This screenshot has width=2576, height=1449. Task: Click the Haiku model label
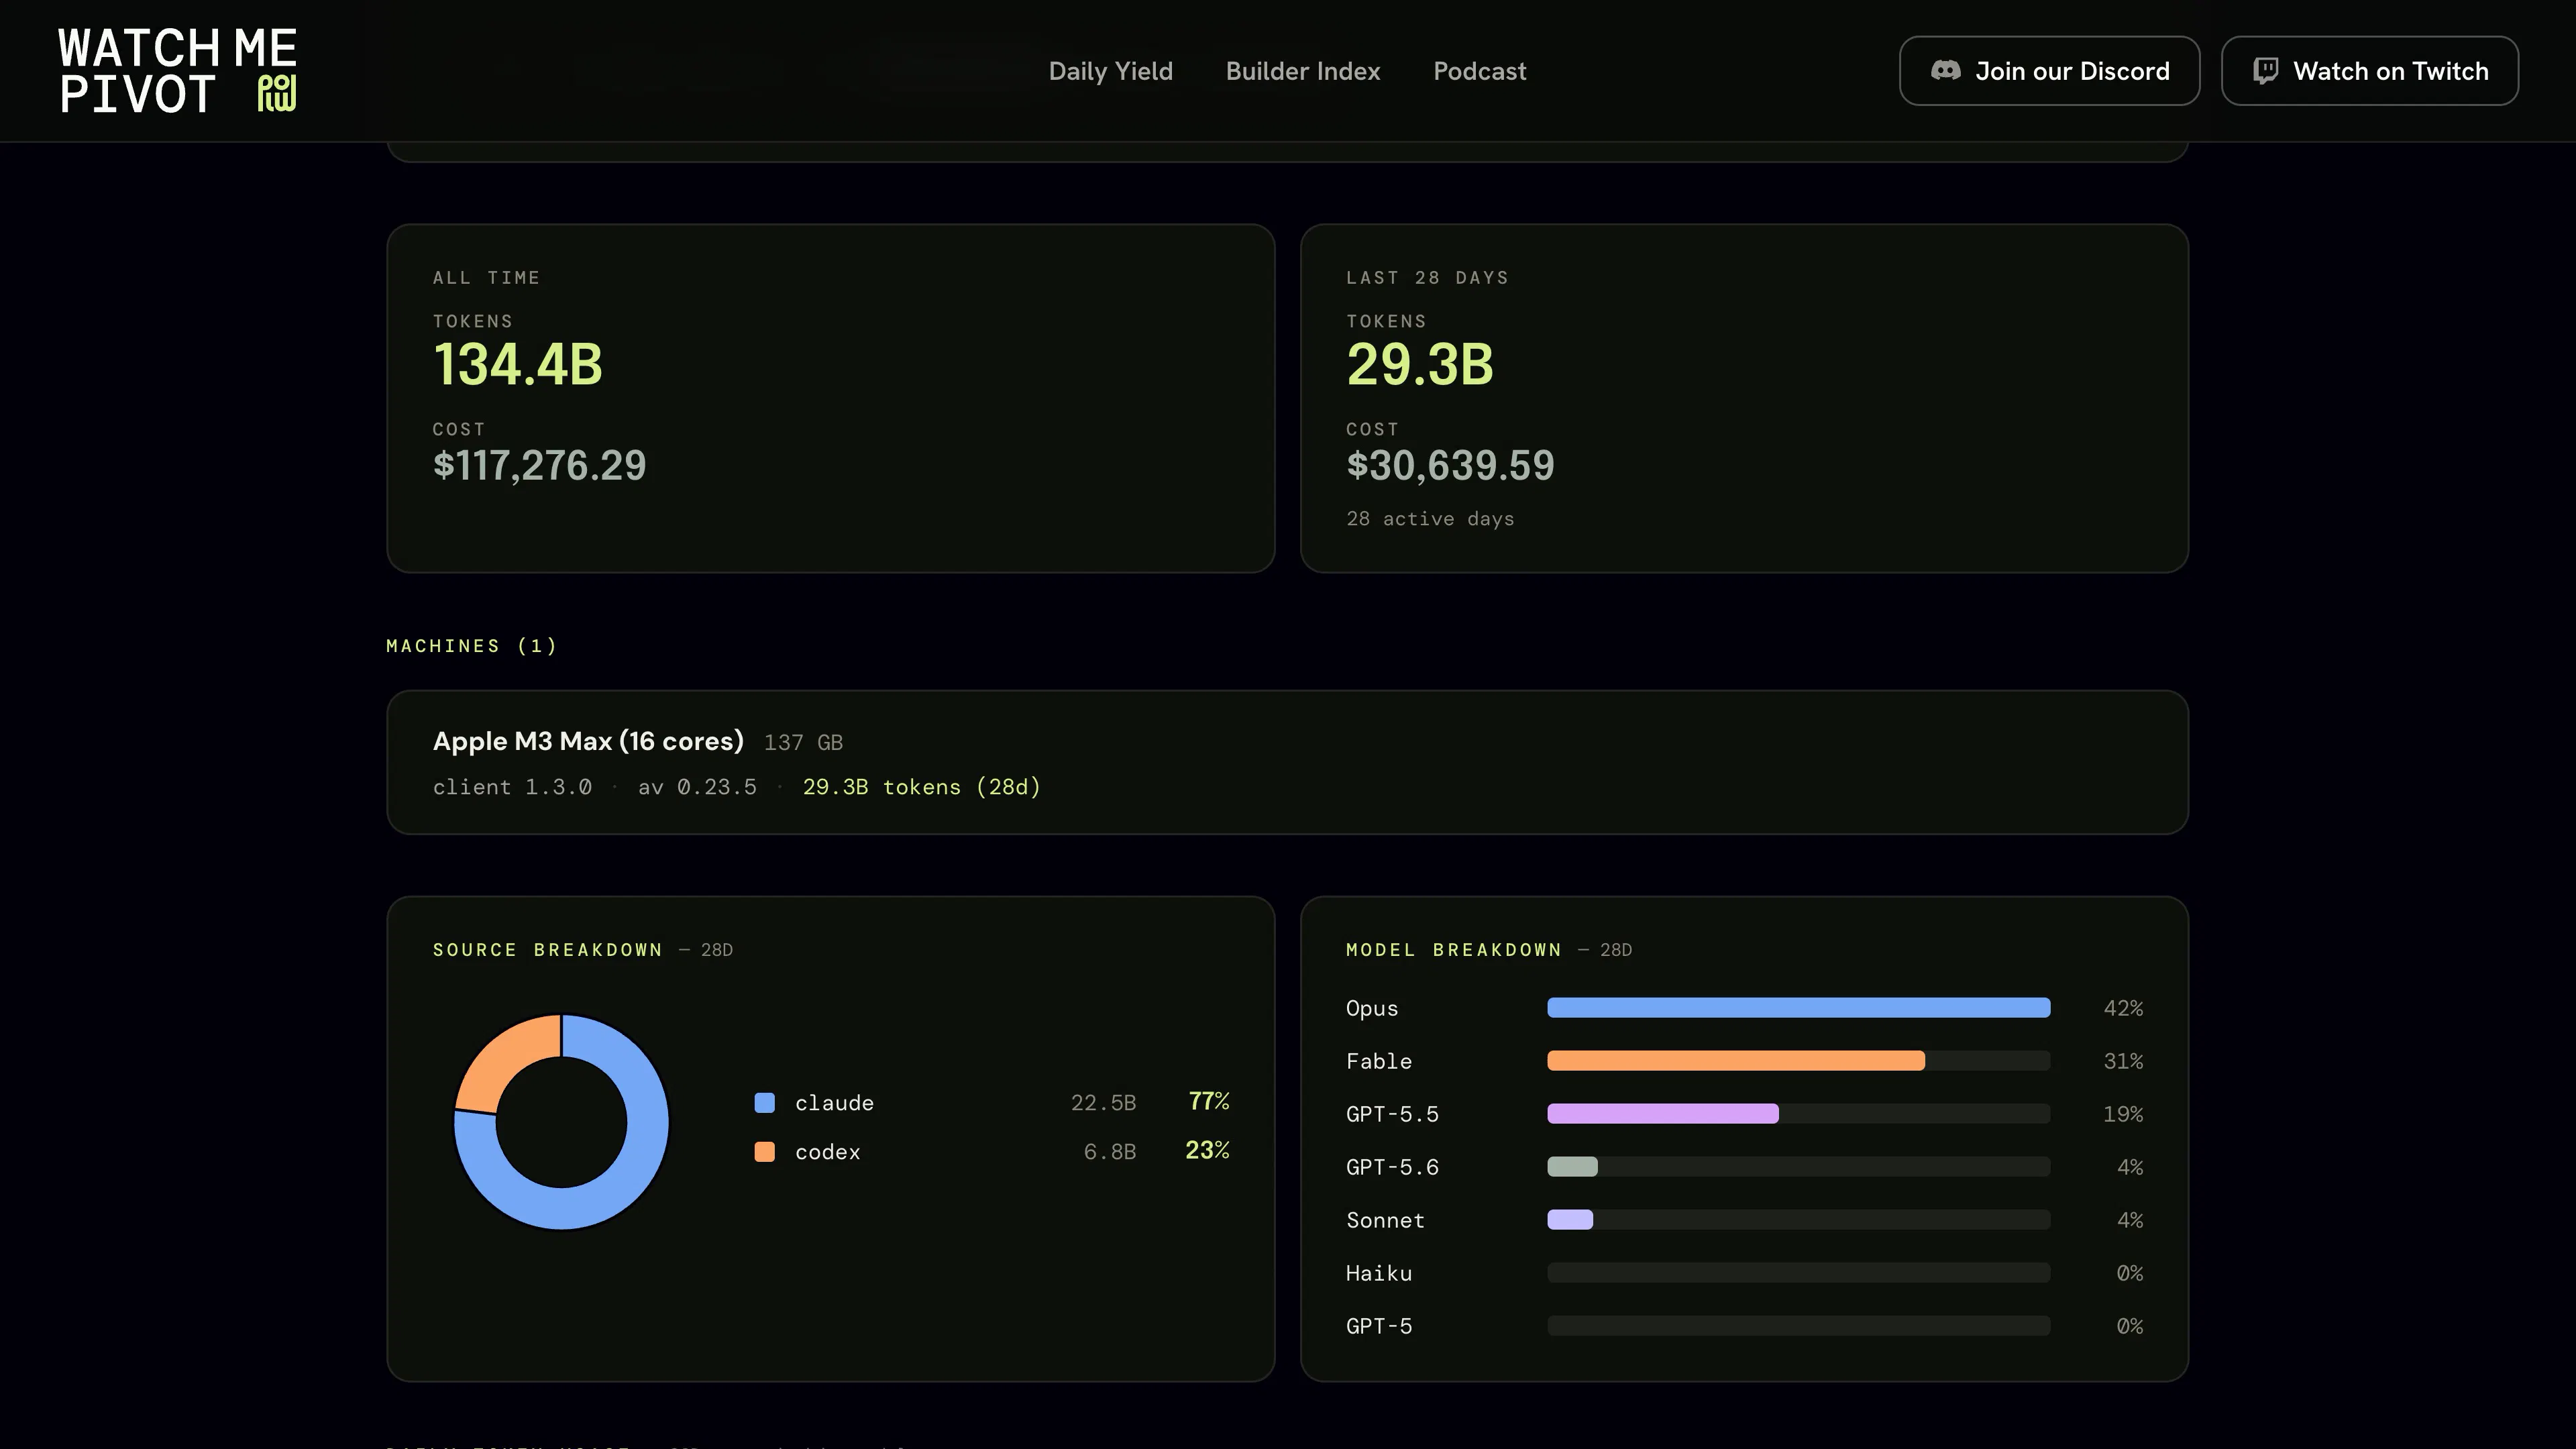tap(1379, 1273)
